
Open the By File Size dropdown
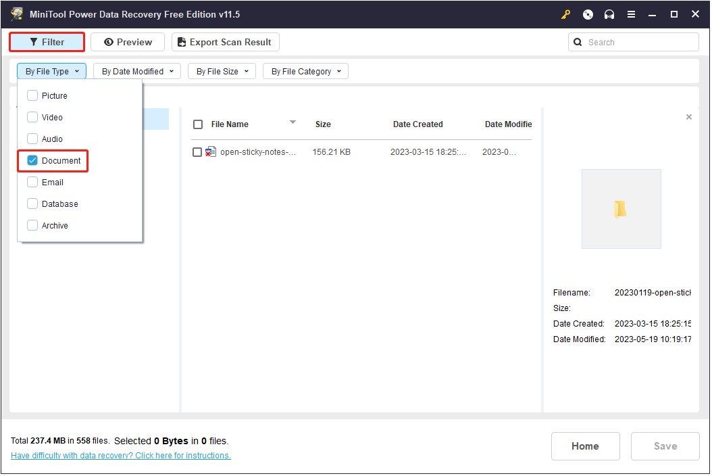[222, 71]
